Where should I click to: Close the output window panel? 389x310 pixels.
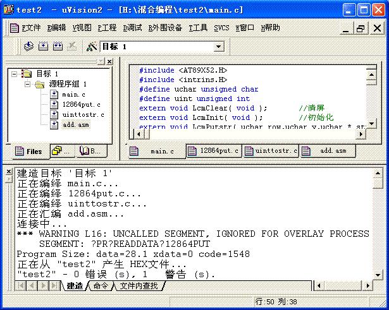coord(9,171)
